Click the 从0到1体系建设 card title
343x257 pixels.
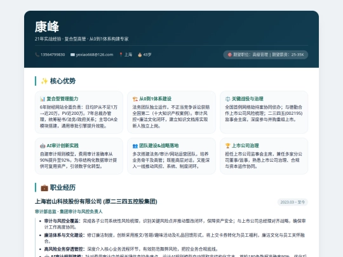(x=156, y=99)
